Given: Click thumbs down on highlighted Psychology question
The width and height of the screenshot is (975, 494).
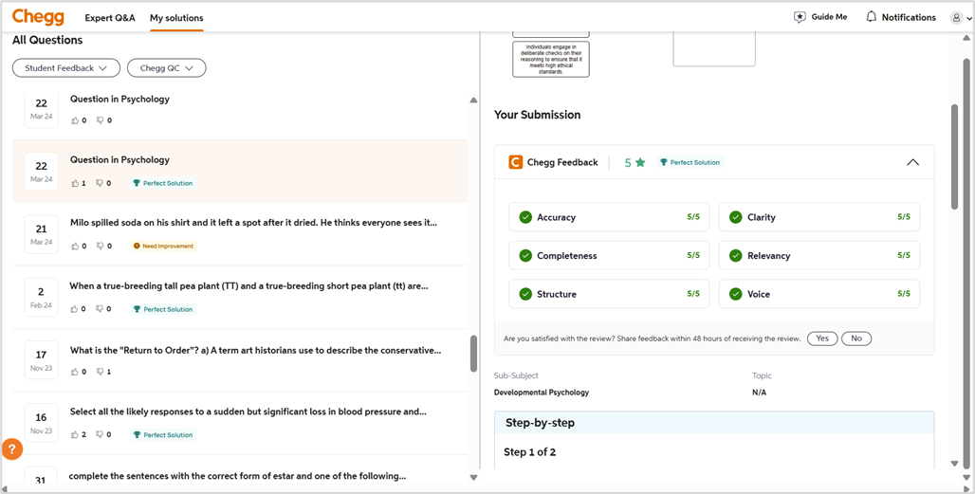Looking at the screenshot, I should [x=101, y=183].
